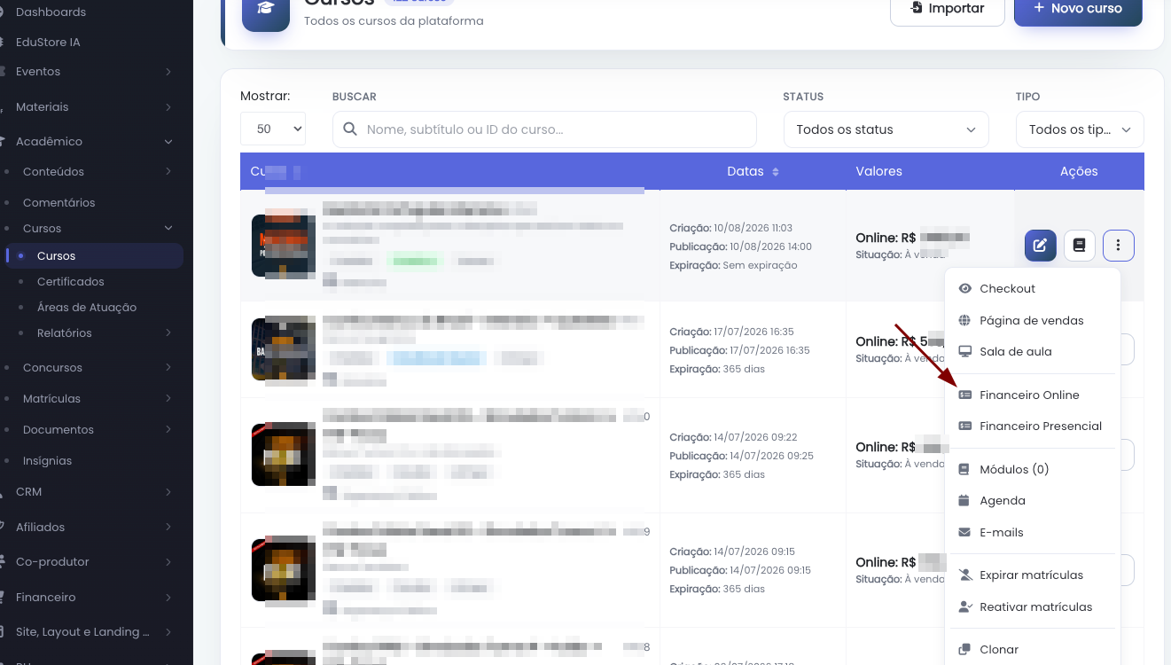Select Financeiro Online menu entry
The width and height of the screenshot is (1171, 665).
pos(1033,395)
